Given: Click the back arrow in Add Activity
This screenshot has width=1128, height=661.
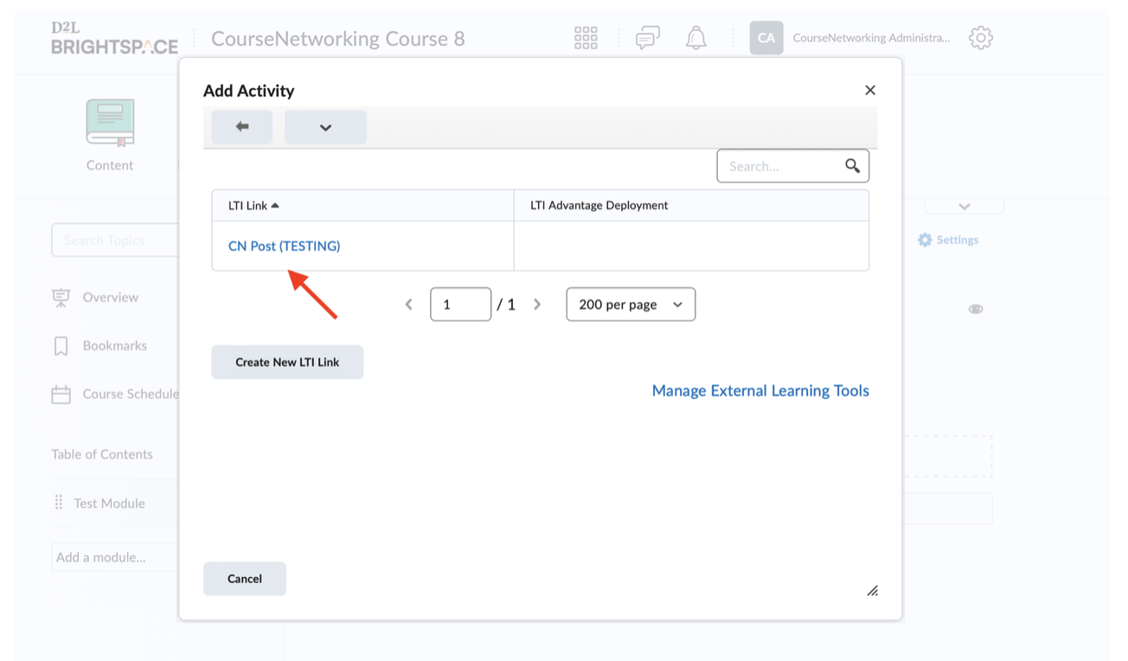Looking at the screenshot, I should click(242, 127).
